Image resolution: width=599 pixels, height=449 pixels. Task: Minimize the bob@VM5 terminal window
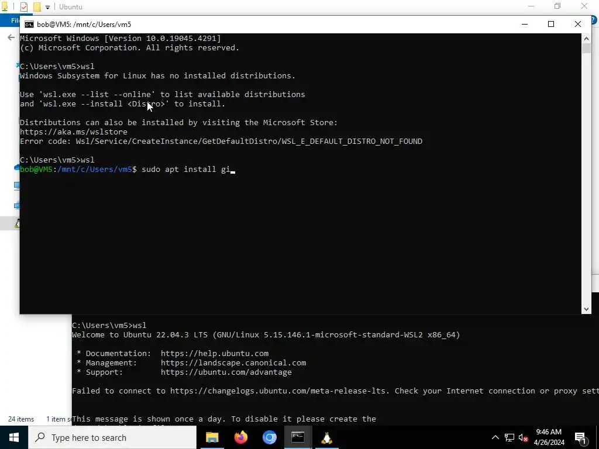click(x=525, y=24)
